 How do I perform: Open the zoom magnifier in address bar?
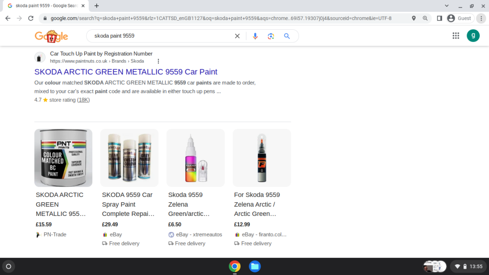[425, 19]
